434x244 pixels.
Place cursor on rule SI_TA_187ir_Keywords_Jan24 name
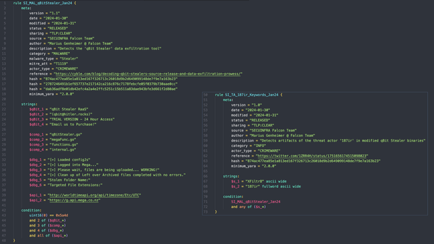[252, 95]
